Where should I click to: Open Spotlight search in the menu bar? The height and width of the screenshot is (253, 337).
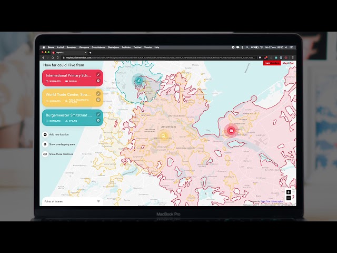(x=247, y=47)
